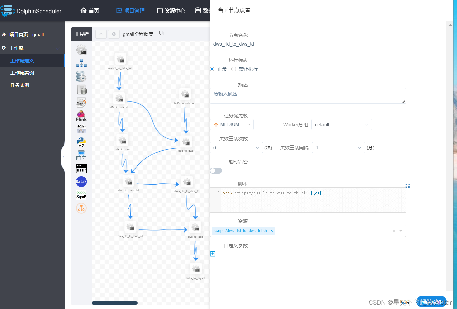Select the Shell task tool in toolbar
This screenshot has height=309, width=457.
[x=81, y=50]
